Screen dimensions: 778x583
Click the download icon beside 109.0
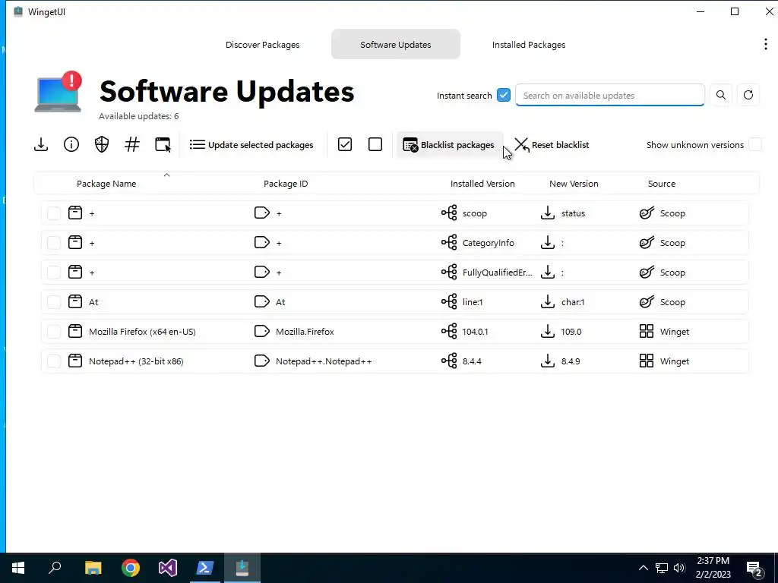(547, 331)
